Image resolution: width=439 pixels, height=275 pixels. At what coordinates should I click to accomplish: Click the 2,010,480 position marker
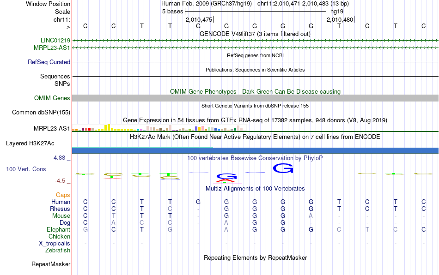[340, 19]
